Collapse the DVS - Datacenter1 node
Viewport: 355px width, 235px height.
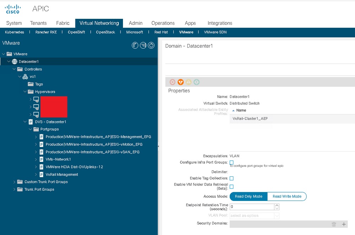[x=25, y=122]
